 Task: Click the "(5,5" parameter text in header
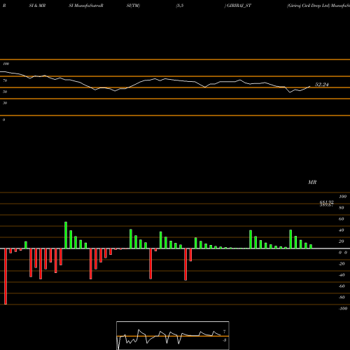pos(180,6)
